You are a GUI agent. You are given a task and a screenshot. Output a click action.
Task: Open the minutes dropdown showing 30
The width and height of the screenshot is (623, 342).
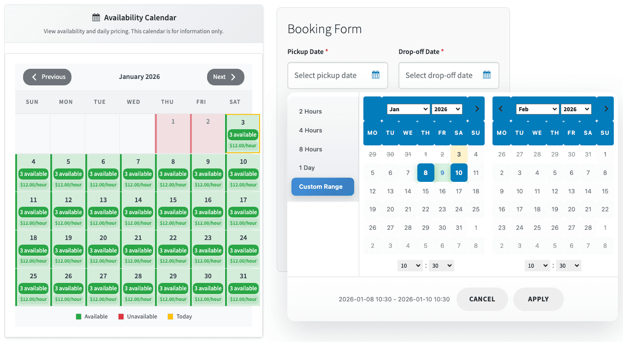(x=441, y=265)
